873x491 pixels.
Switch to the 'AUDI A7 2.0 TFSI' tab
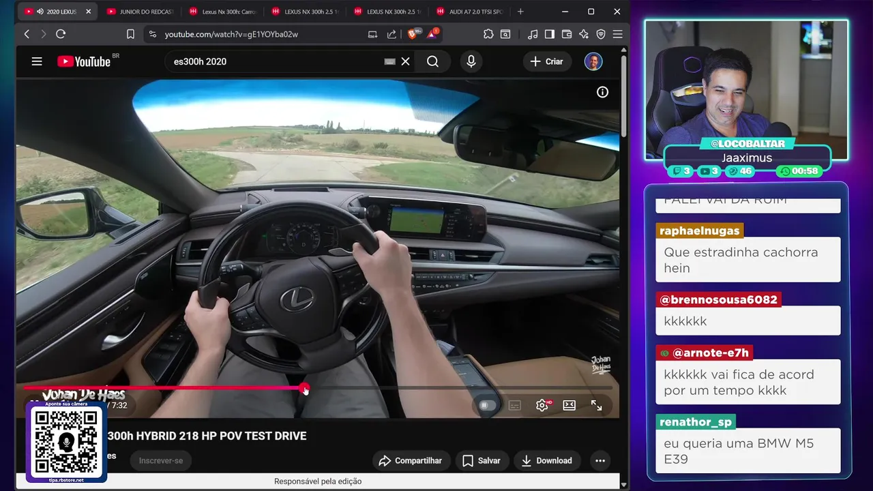[470, 12]
